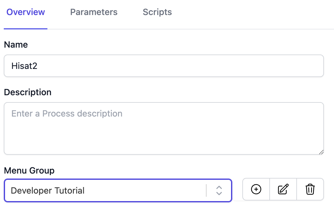Image resolution: width=334 pixels, height=208 pixels.
Task: Grab the Description box resize handle
Action: [x=321, y=152]
